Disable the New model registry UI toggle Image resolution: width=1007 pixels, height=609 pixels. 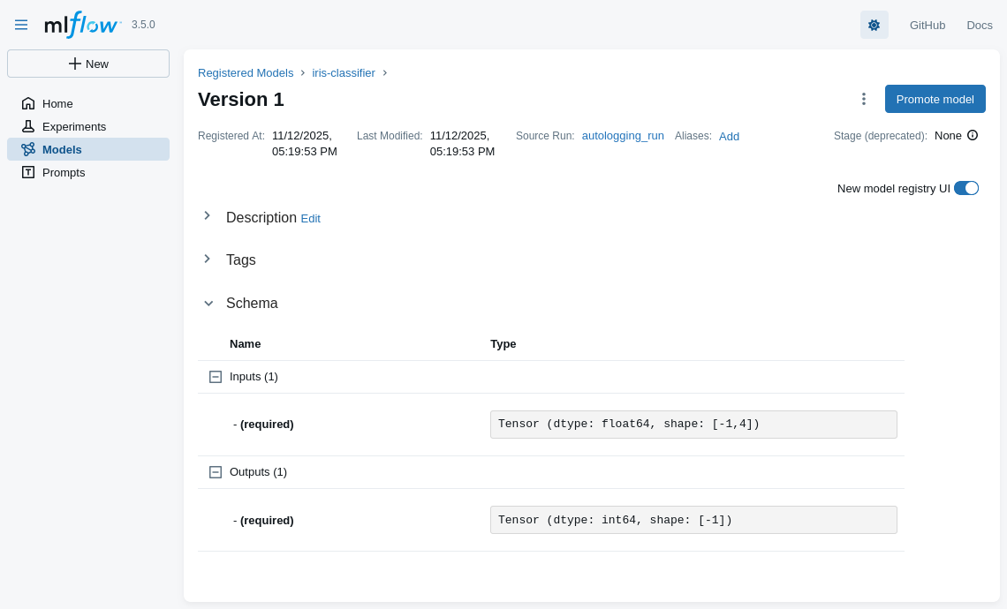[x=965, y=188]
